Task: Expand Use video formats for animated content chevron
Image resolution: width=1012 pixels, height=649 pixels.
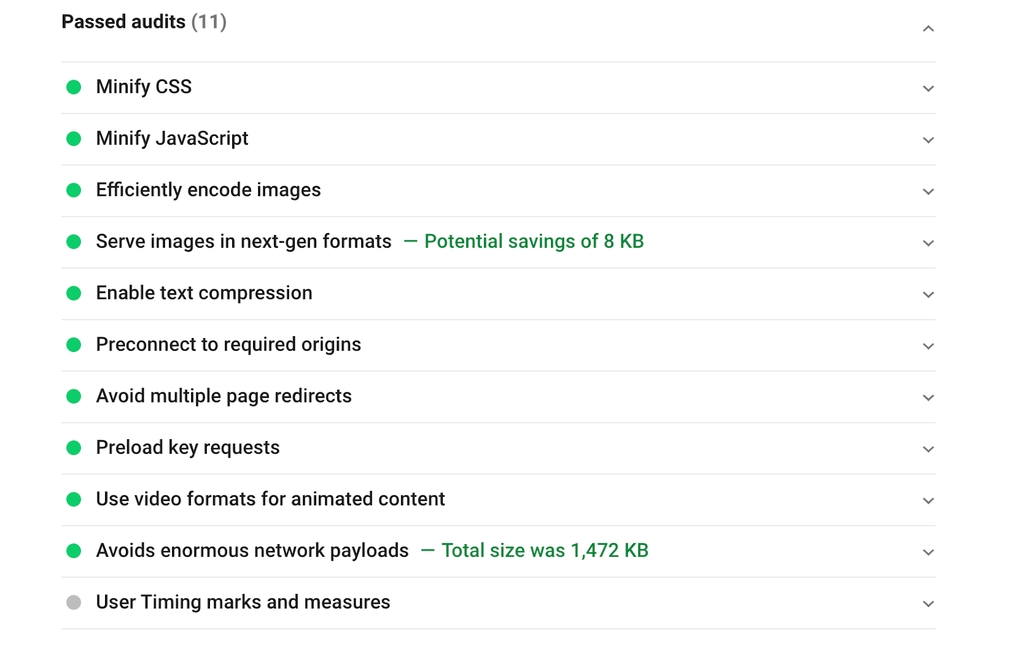Action: pos(928,500)
